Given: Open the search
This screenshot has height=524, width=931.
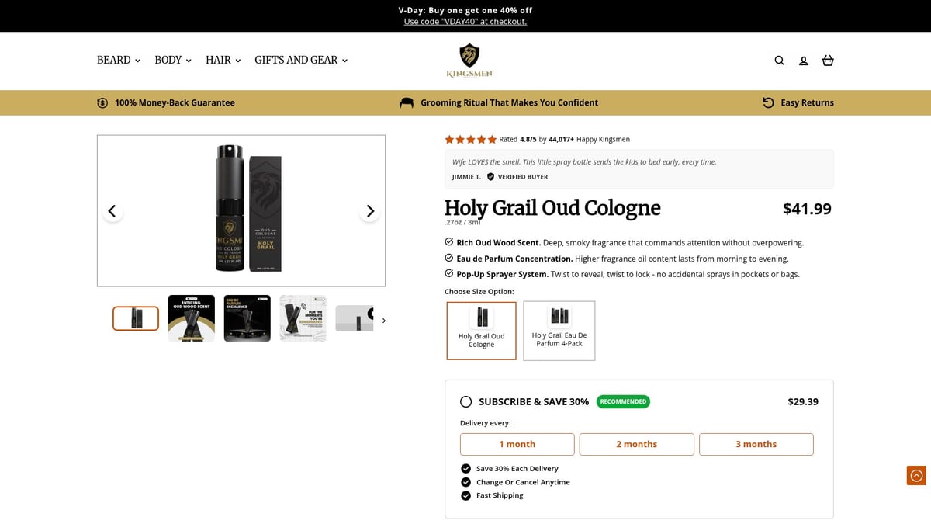Looking at the screenshot, I should [779, 60].
